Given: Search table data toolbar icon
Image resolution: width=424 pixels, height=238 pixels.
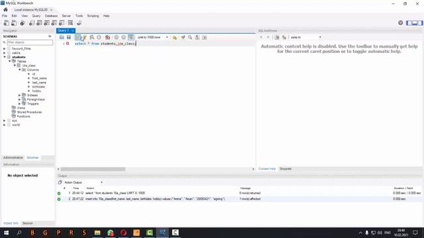Looking at the screenshot, I should [x=71, y=23].
